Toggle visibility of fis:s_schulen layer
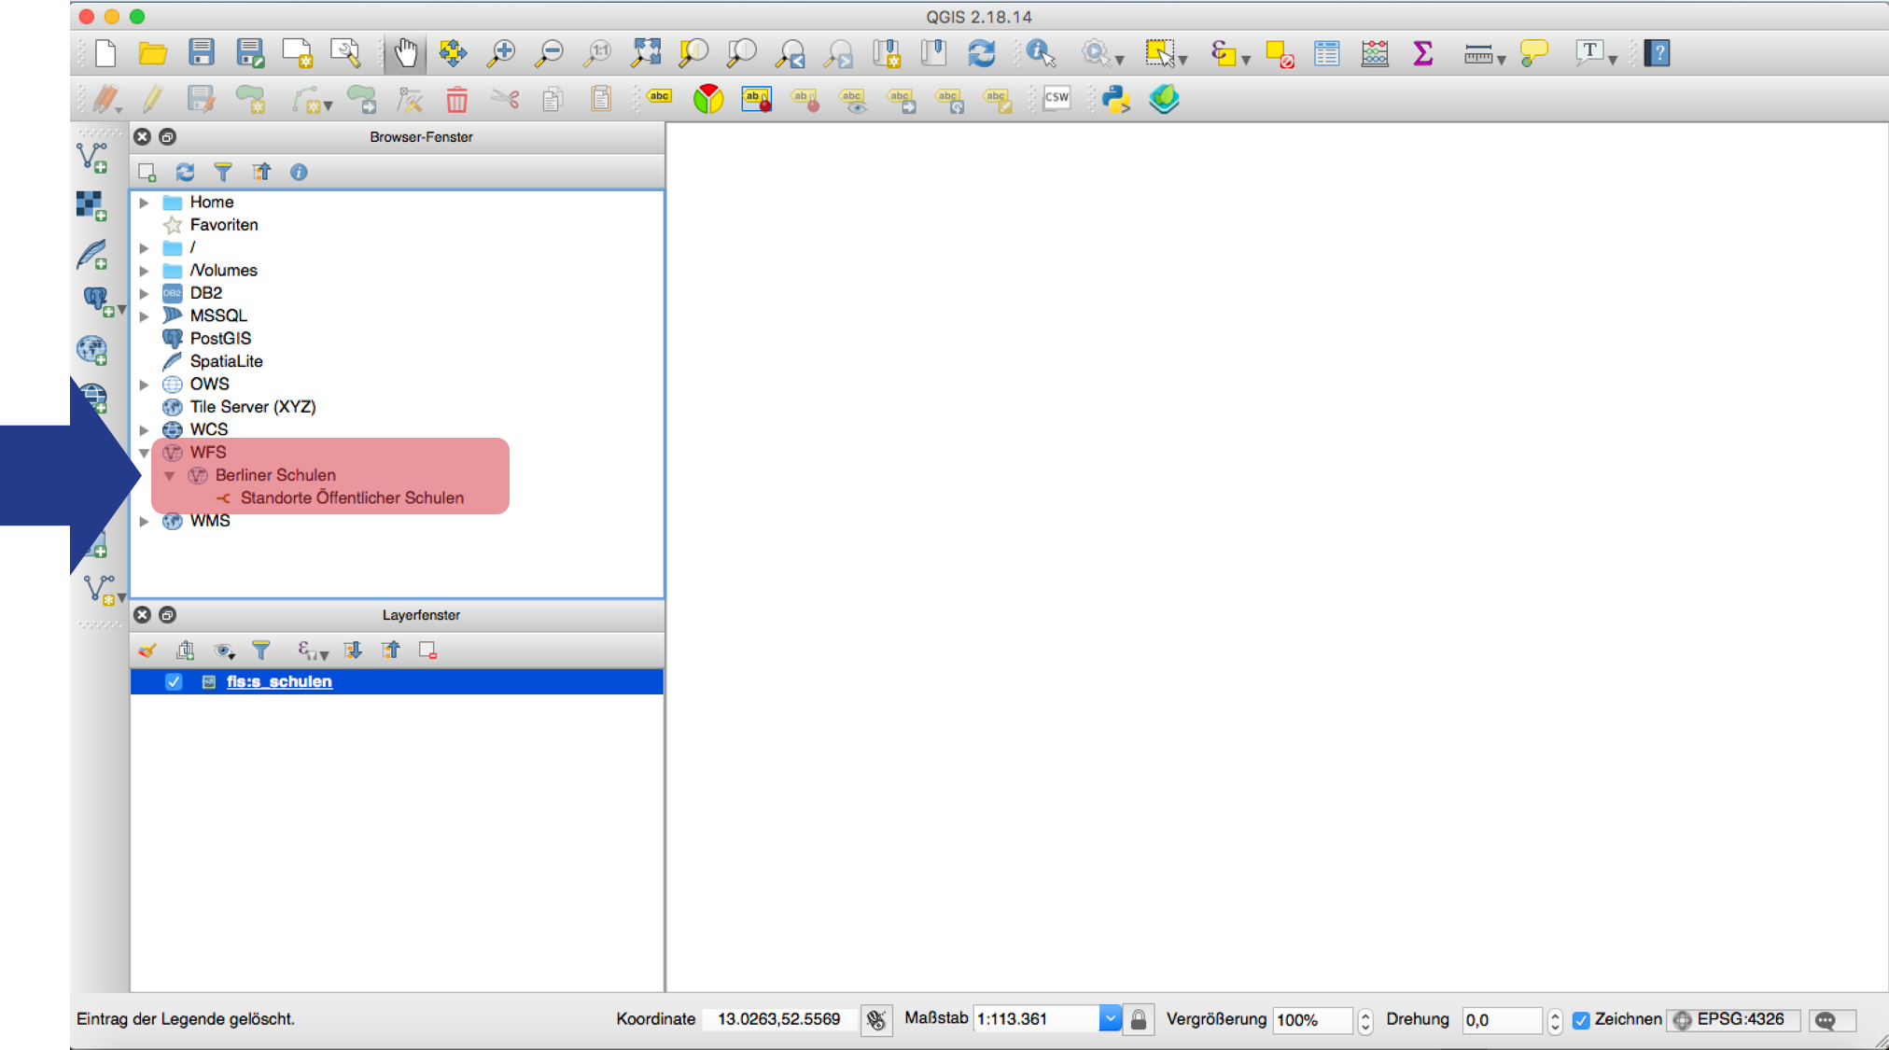Viewport: 1889px width, 1050px height. tap(174, 682)
